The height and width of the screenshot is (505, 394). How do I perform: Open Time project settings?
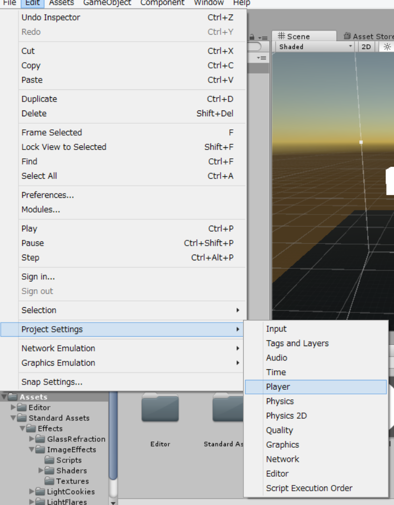[x=316, y=372]
